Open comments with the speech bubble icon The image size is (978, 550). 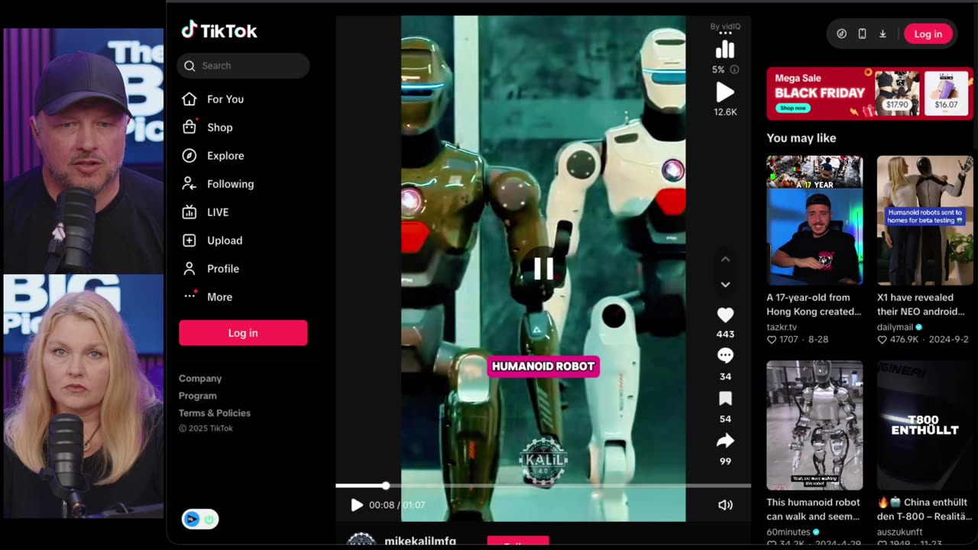(725, 356)
